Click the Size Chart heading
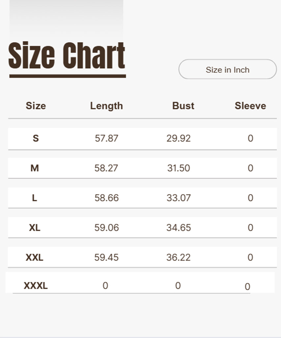Image resolution: width=281 pixels, height=338 pixels. pyautogui.click(x=67, y=56)
